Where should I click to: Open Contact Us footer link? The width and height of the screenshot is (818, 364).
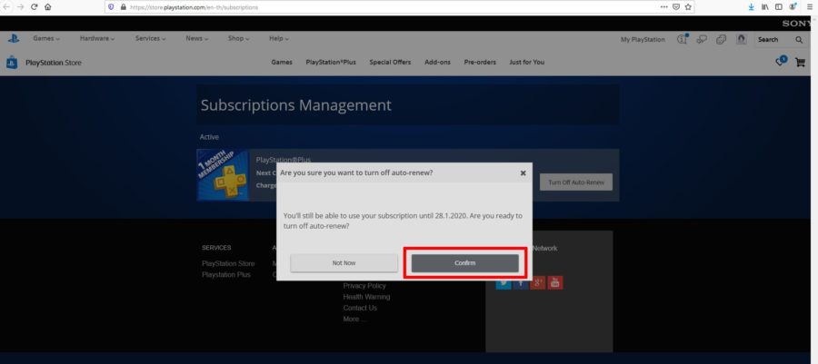[360, 308]
